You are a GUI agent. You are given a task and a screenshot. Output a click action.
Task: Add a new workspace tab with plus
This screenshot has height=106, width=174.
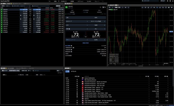click(x=103, y=1)
